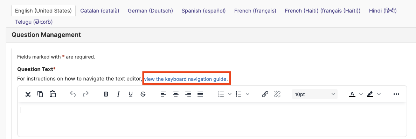Insert a link with chain icon
The height and width of the screenshot is (139, 416).
point(265,94)
